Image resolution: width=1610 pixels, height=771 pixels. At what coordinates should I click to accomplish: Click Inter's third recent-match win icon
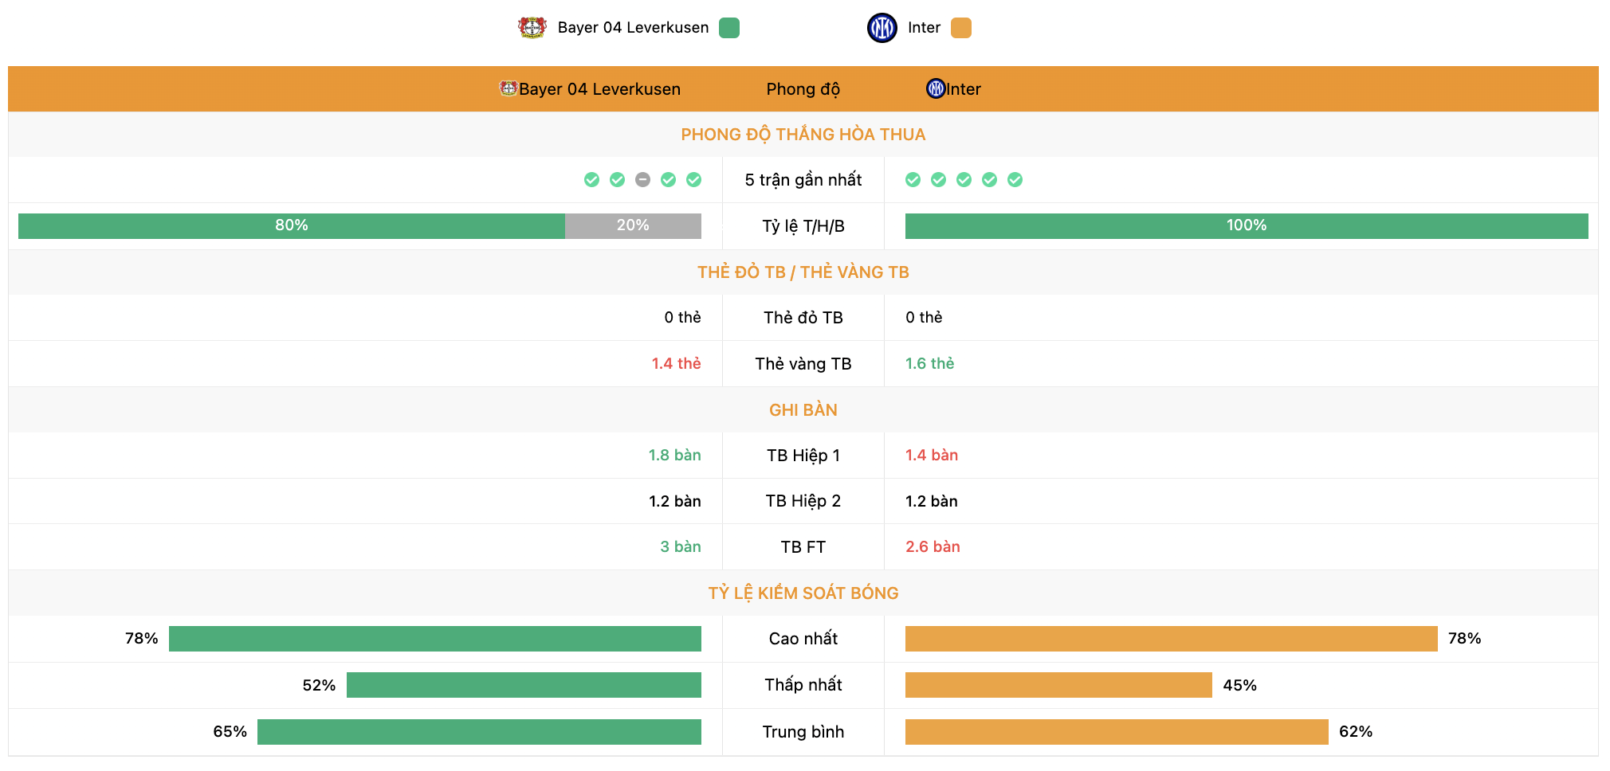[x=964, y=180]
